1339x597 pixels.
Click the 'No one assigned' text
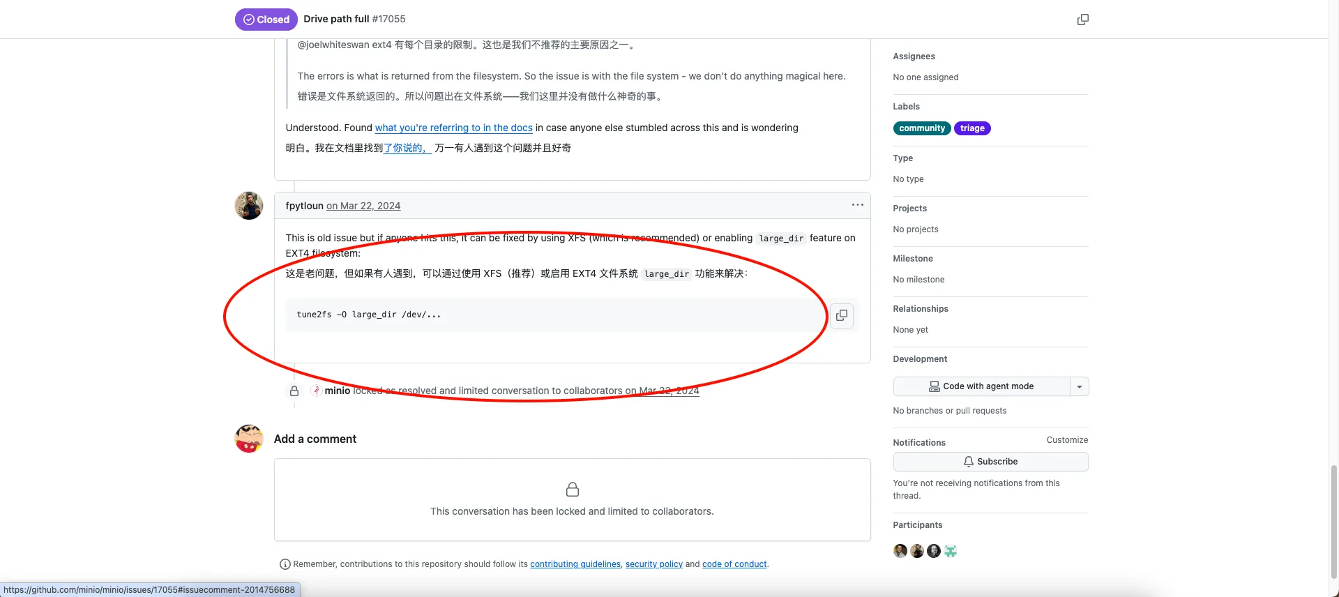(925, 77)
